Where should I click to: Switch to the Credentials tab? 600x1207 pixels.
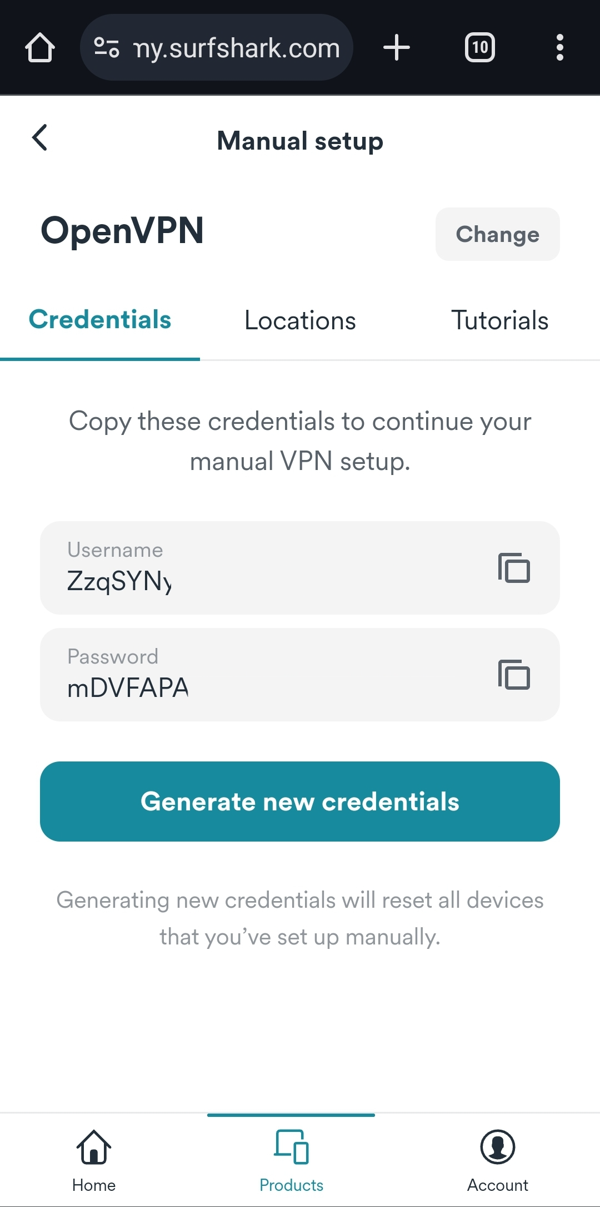click(100, 320)
